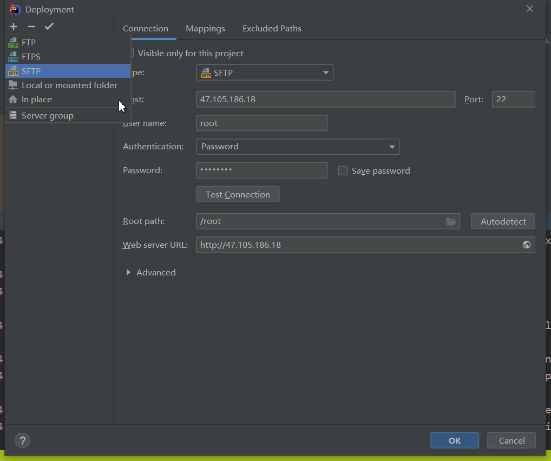Viewport: 551px width, 461px height.
Task: Open the Type SFTP dropdown
Action: (x=265, y=73)
